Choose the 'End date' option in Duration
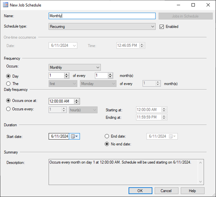 (107, 136)
